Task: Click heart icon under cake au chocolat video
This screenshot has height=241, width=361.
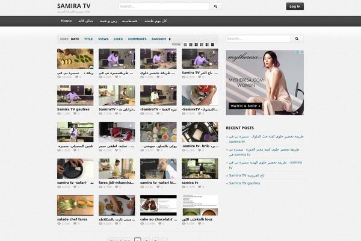Action: pos(160,224)
